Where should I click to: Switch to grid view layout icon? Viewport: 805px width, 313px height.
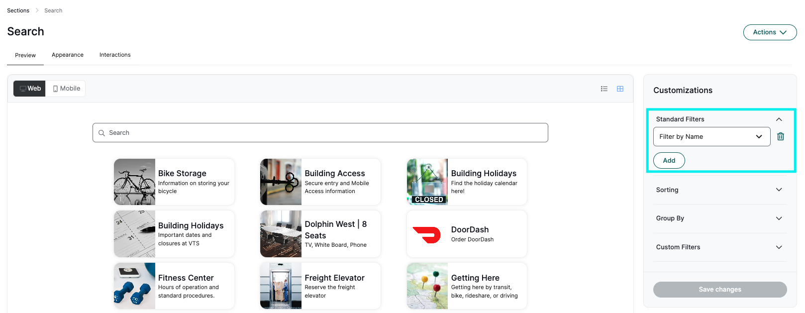[620, 89]
